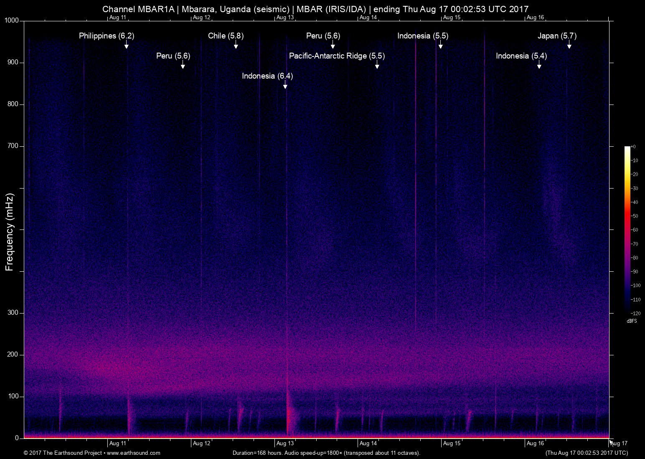
Task: Click the -60 level on the colorbar
Action: [x=630, y=230]
